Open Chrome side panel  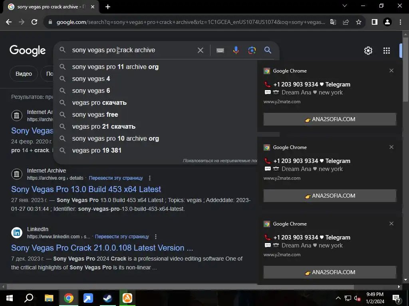[x=375, y=22]
